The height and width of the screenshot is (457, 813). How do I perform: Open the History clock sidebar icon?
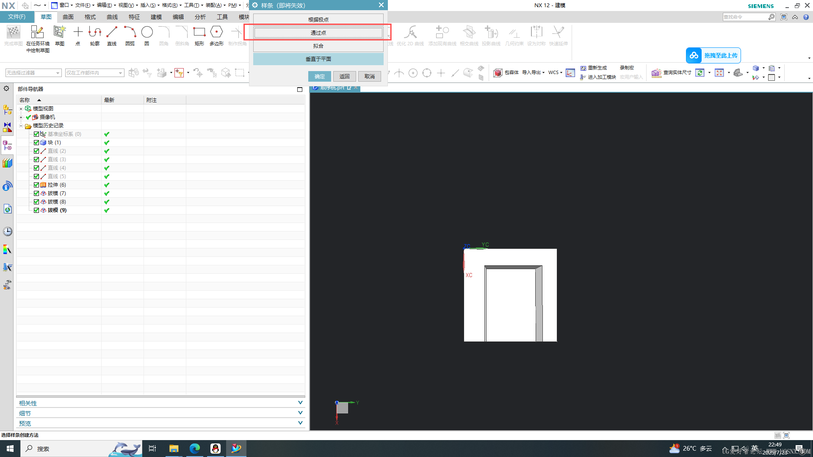pos(8,231)
